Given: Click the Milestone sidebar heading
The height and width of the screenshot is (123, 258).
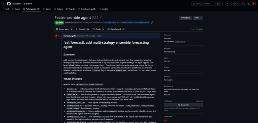Looking at the screenshot, I should [x=167, y=77].
